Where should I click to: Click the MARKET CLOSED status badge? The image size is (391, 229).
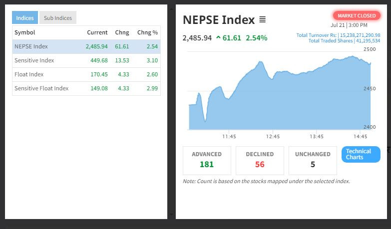click(357, 15)
